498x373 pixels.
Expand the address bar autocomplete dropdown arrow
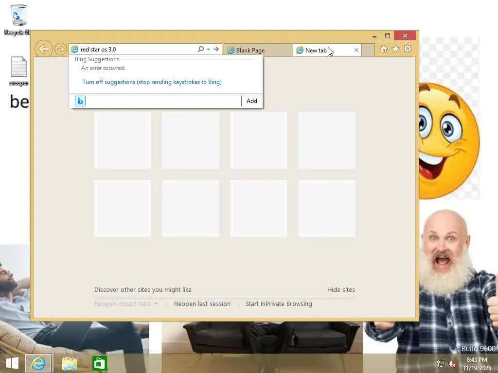click(x=208, y=49)
